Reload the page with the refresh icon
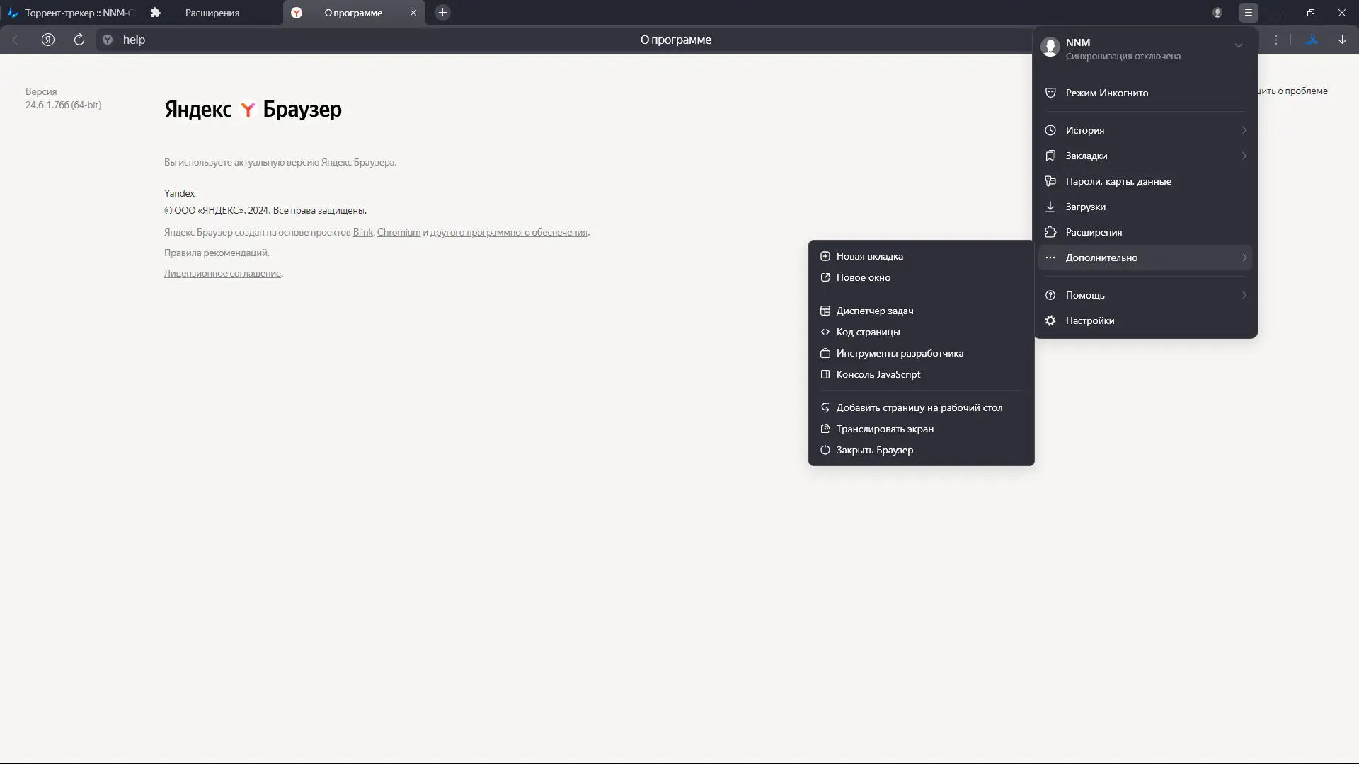 coord(79,40)
